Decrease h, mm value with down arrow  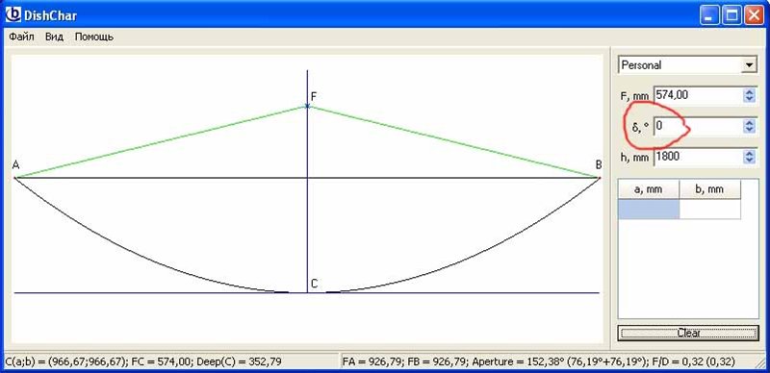pos(749,161)
